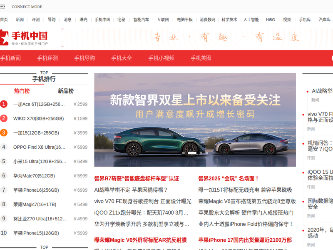Image resolution: width=333 pixels, height=250 pixels.
Task: Open 手机评测 in the red menu bar
Action: tap(47, 58)
